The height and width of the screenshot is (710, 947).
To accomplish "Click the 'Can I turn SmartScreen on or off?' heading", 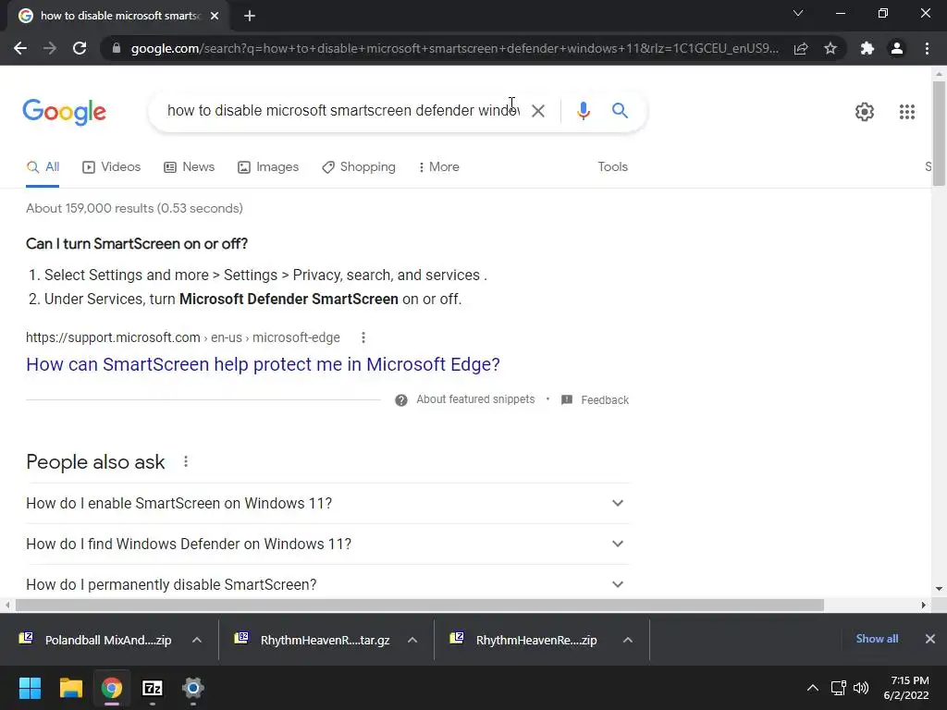I will click(x=137, y=244).
